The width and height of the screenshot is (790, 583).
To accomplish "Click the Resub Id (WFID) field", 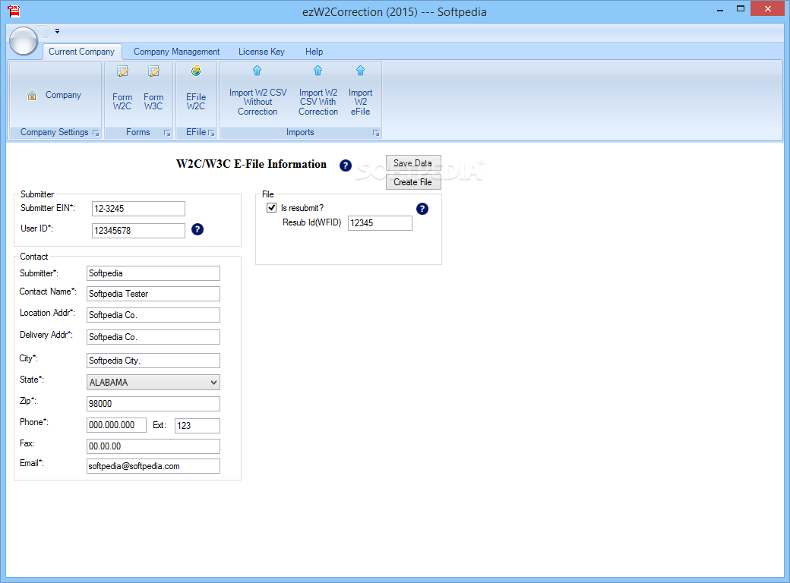I will 380,223.
